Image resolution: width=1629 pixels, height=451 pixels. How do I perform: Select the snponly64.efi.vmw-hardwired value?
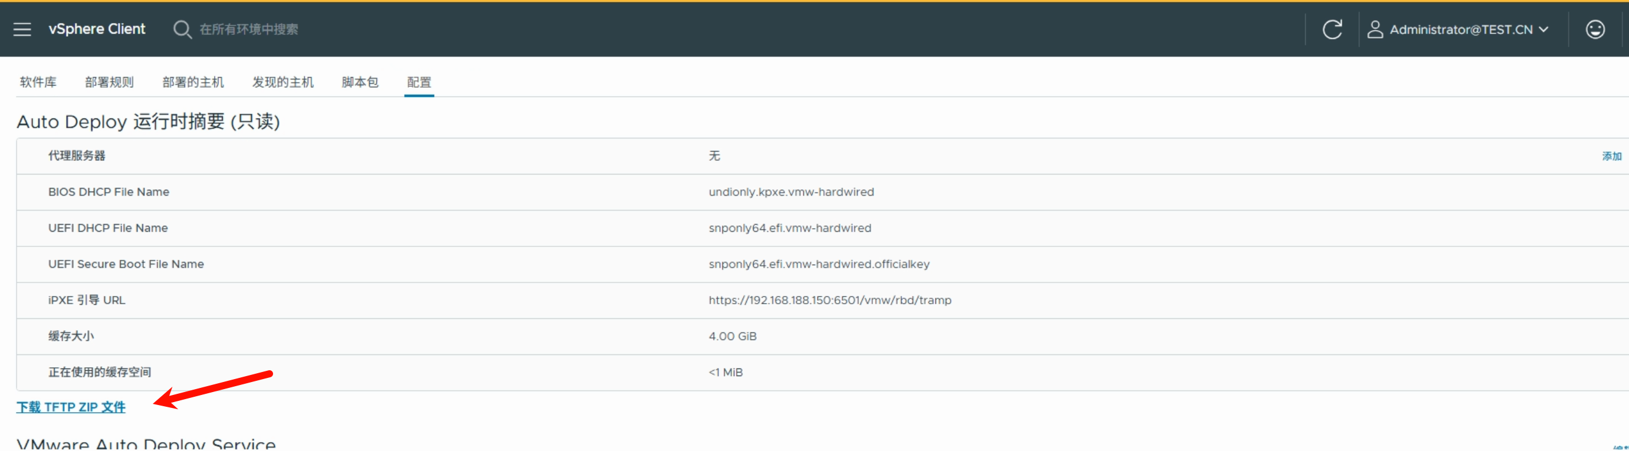[790, 228]
